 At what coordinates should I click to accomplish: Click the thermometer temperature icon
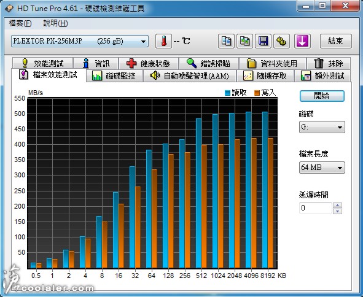(x=163, y=41)
